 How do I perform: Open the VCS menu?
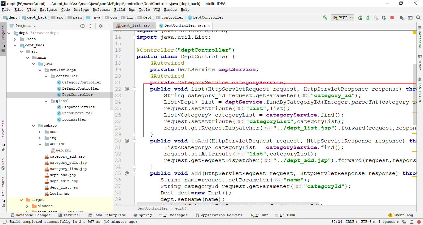pyautogui.click(x=157, y=10)
